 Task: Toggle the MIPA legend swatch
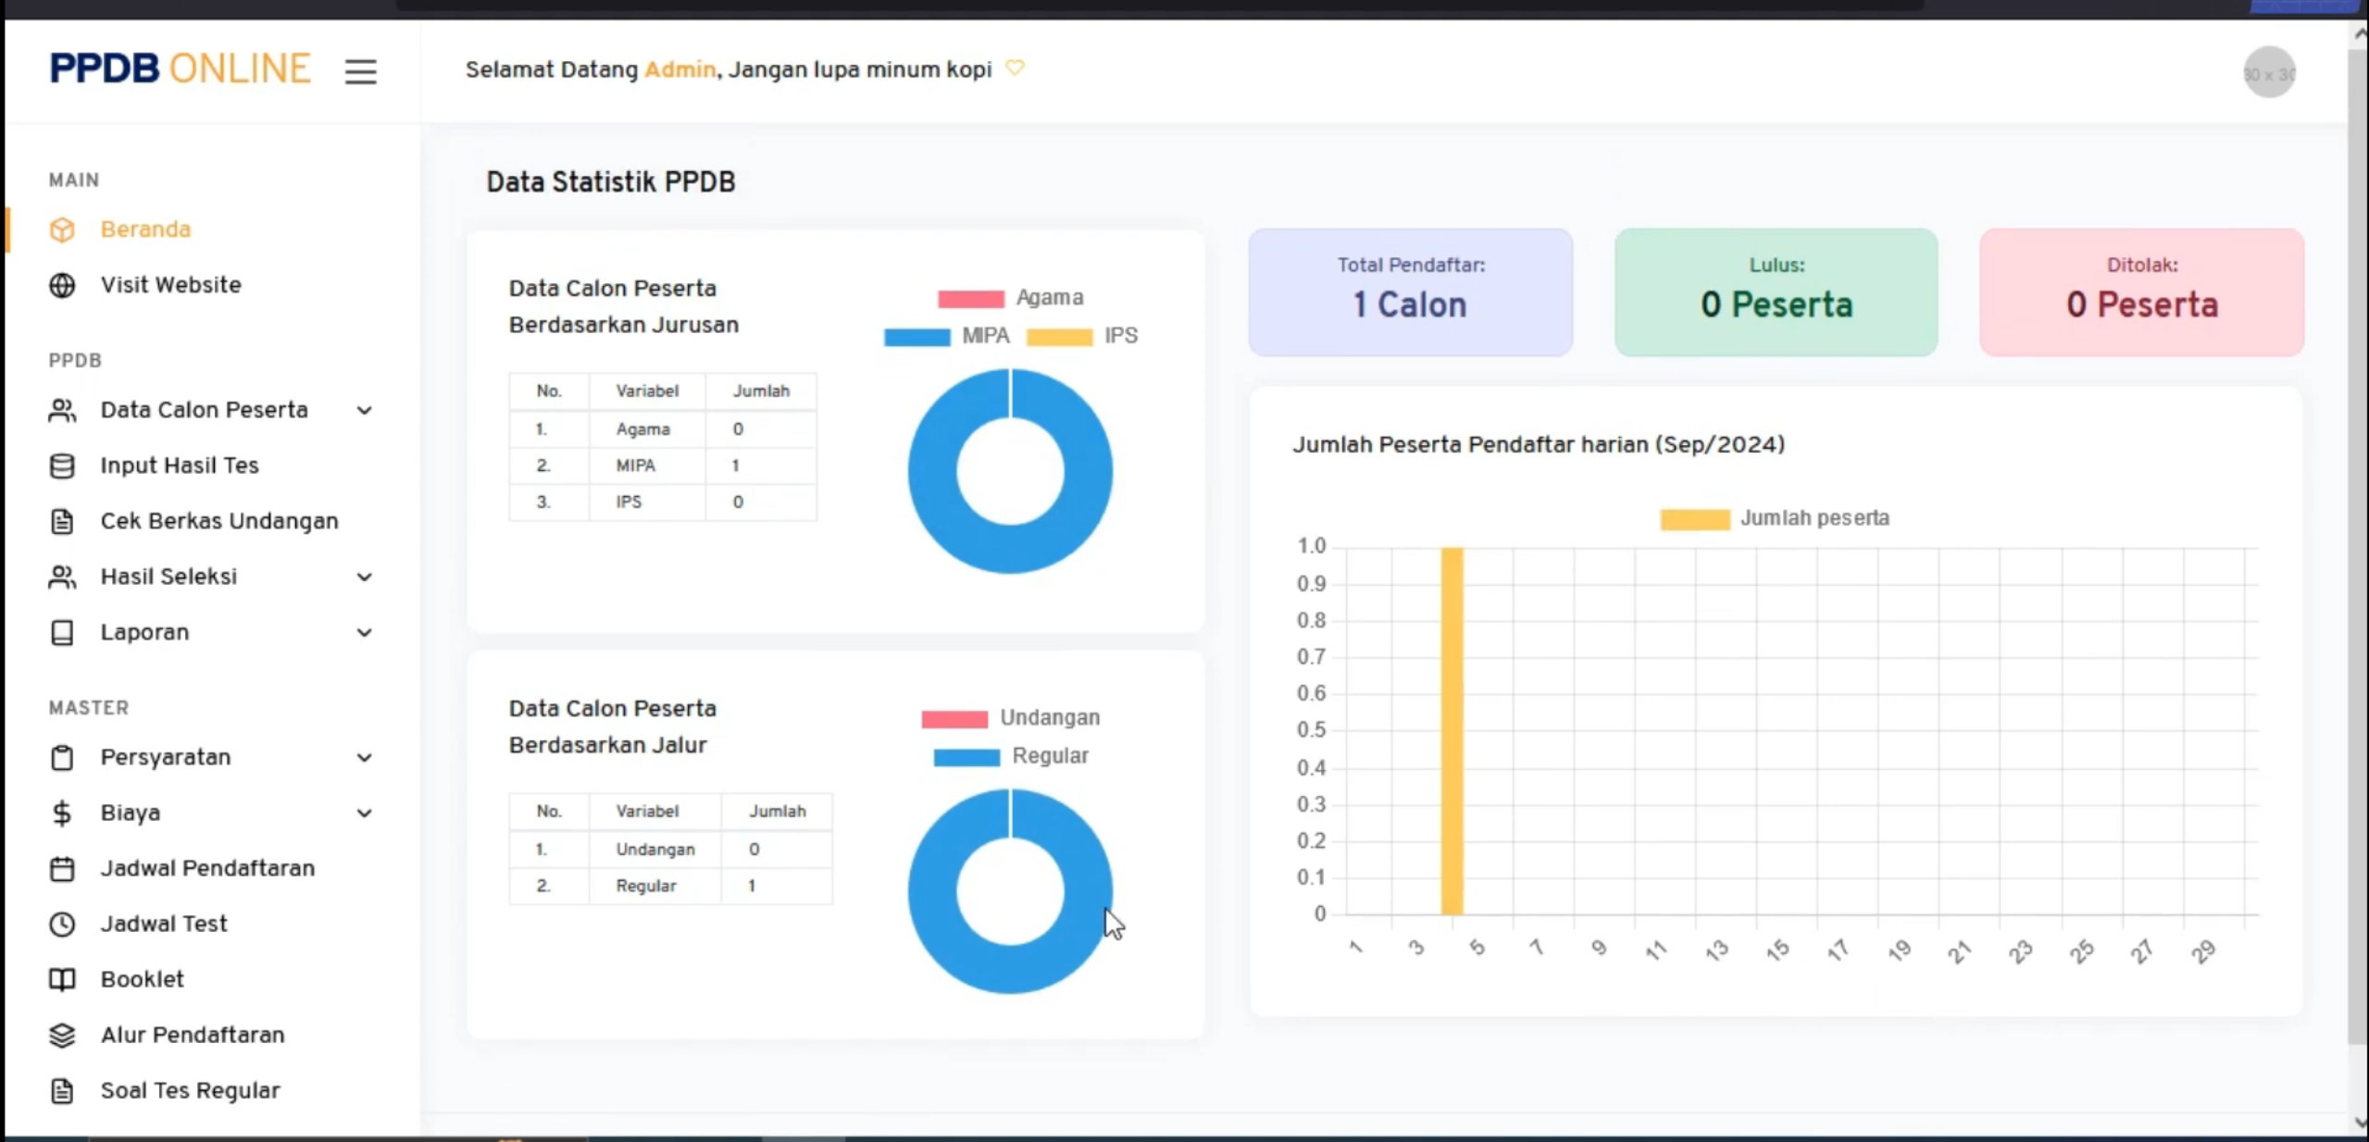click(916, 337)
